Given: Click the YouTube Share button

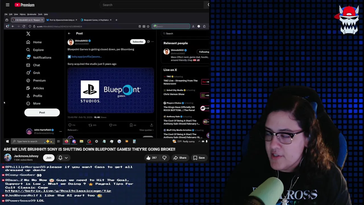Looking at the screenshot, I should [180, 158].
